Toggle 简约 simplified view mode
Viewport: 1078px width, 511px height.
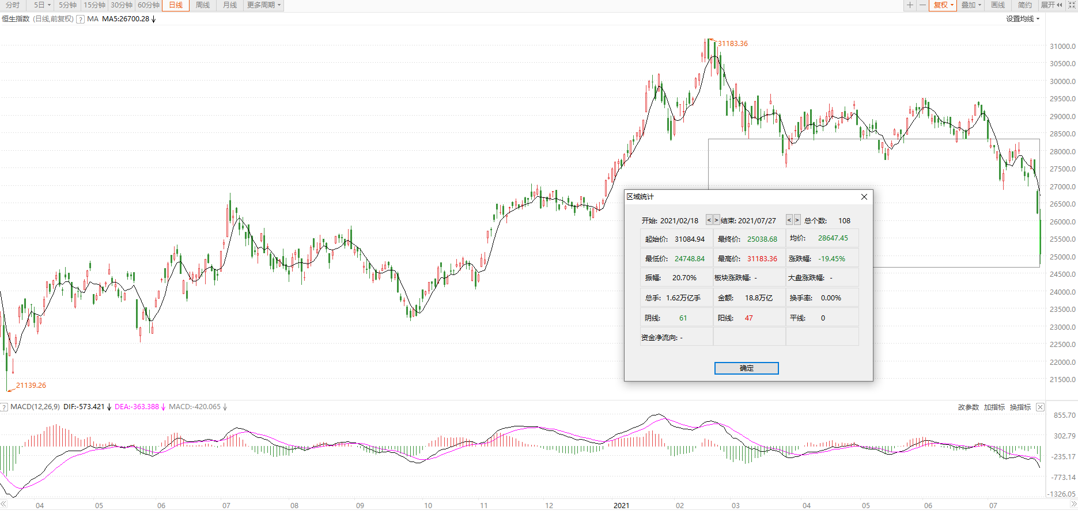click(1024, 5)
